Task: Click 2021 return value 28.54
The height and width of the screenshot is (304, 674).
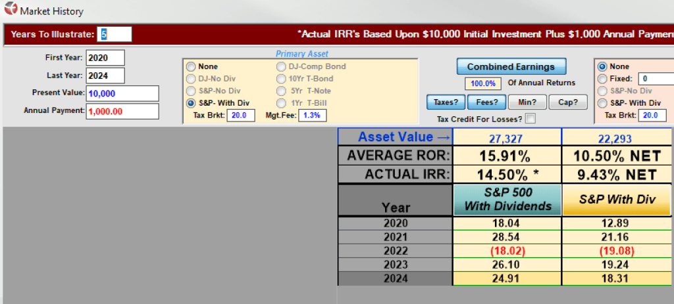Action: [x=507, y=236]
